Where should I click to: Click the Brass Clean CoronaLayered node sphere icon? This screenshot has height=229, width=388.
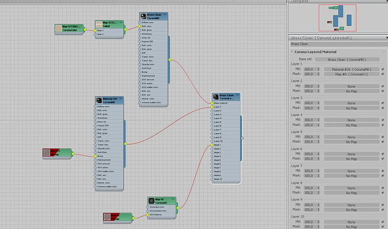coord(216,97)
